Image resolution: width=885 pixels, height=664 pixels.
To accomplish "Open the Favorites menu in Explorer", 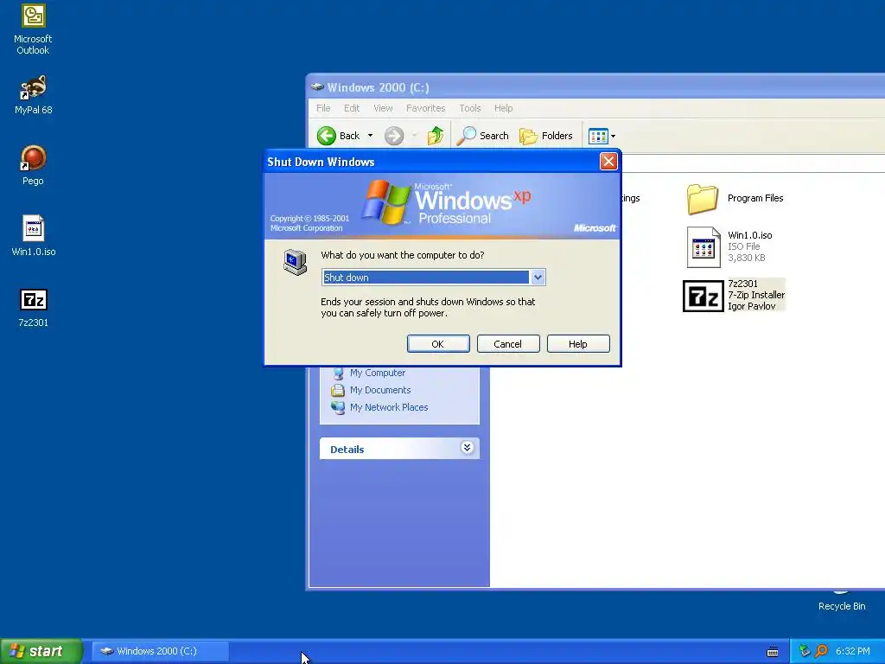I will pyautogui.click(x=425, y=108).
